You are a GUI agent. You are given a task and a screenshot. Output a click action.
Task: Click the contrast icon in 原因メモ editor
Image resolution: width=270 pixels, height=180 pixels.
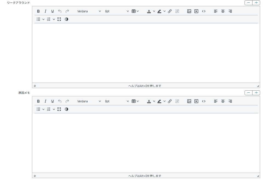tap(67, 109)
